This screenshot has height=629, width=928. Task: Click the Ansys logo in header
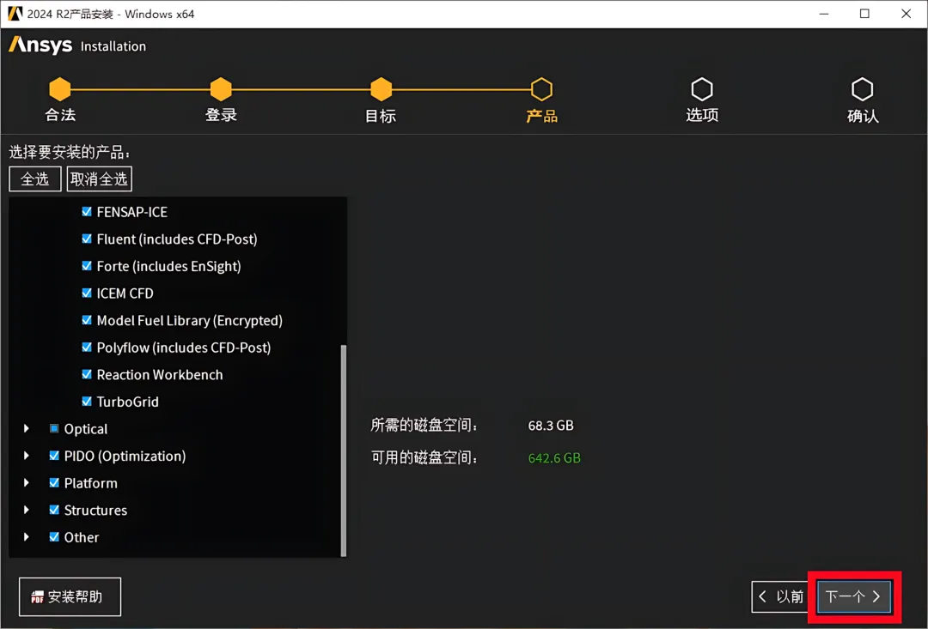click(x=40, y=45)
